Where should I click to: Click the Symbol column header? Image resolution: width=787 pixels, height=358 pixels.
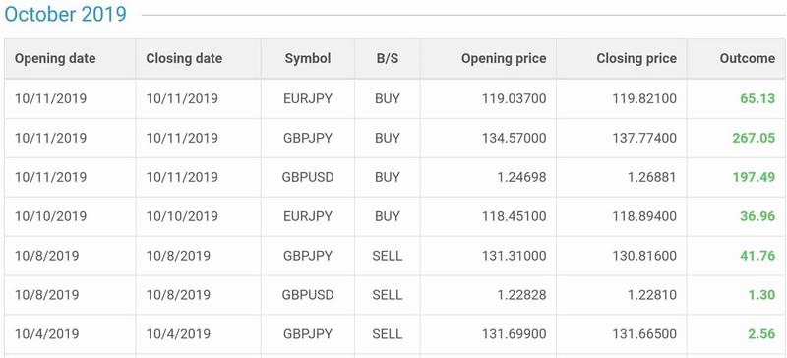click(x=308, y=59)
